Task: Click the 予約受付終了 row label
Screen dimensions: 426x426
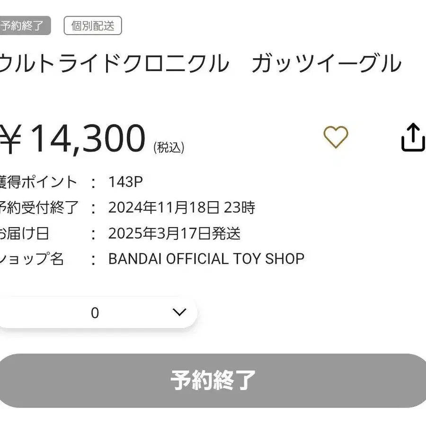Action: [x=39, y=208]
